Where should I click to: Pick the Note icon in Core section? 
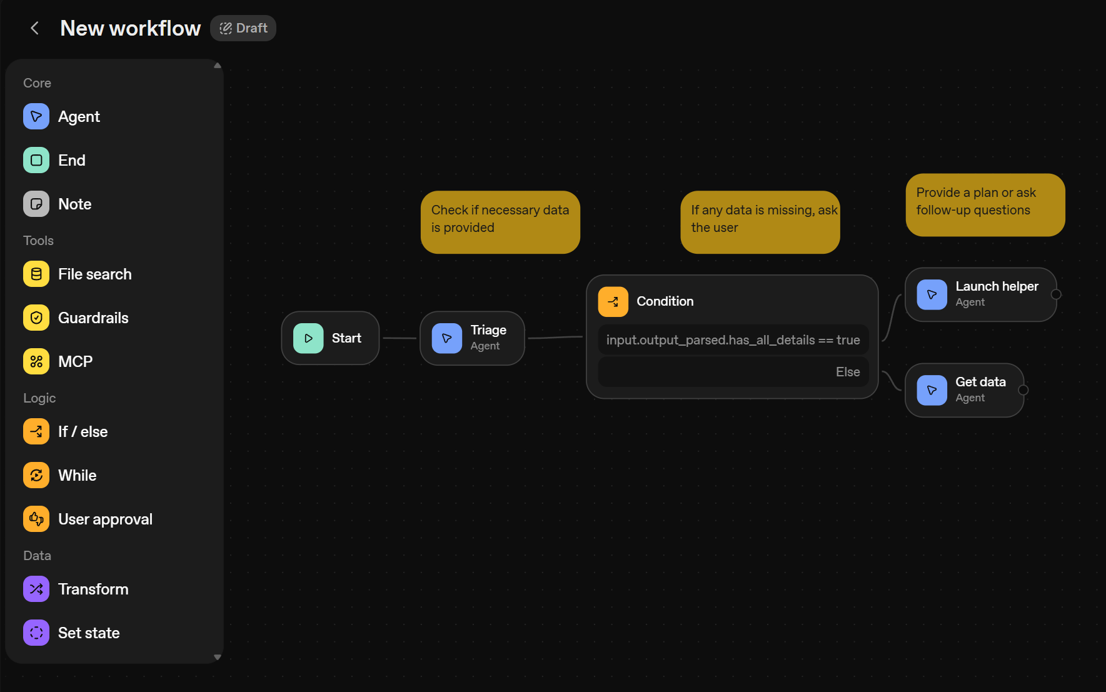tap(36, 204)
